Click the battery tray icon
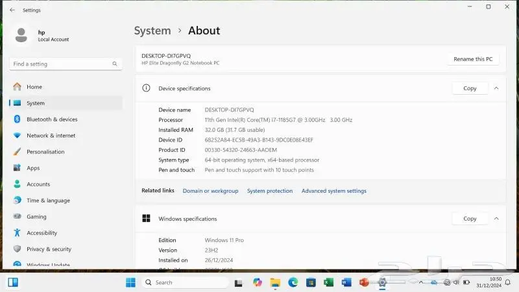The height and width of the screenshot is (292, 519). (466, 282)
